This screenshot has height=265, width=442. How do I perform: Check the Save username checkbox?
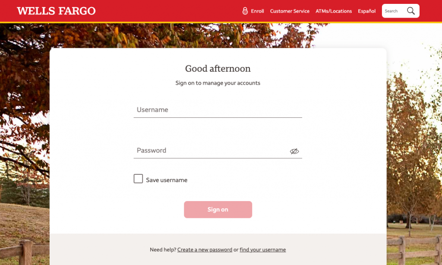[138, 178]
